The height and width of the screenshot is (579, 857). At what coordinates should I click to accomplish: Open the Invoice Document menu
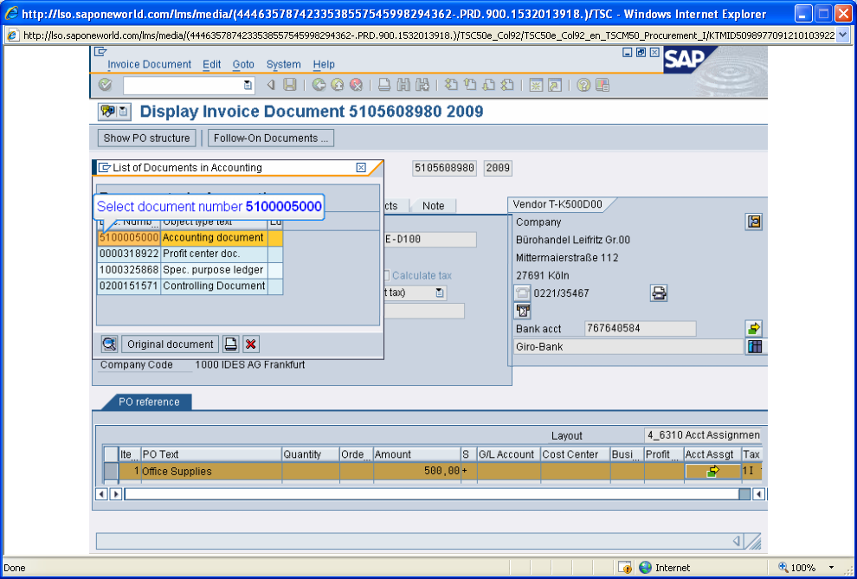[x=149, y=64]
